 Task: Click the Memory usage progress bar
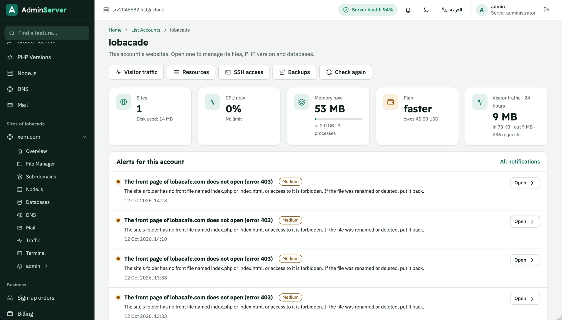click(x=339, y=119)
